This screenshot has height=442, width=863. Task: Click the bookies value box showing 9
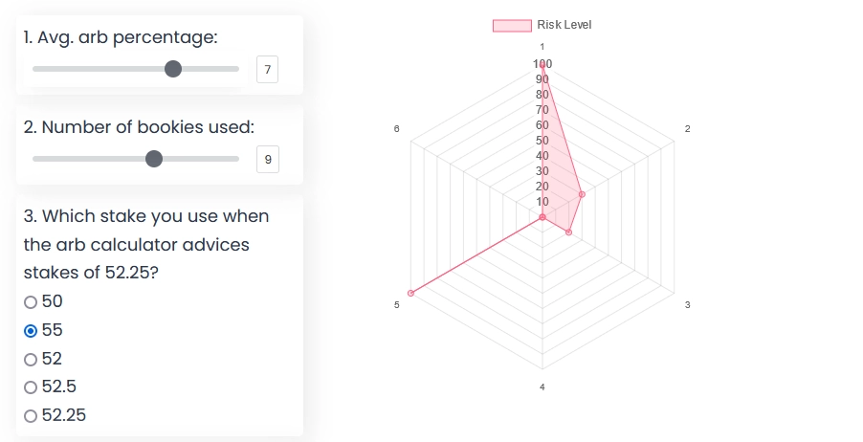[268, 159]
